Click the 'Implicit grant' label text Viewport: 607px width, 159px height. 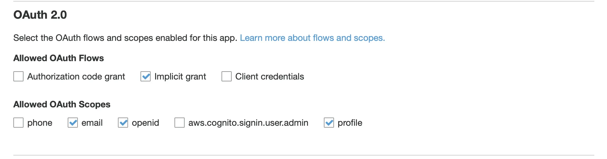pyautogui.click(x=180, y=77)
